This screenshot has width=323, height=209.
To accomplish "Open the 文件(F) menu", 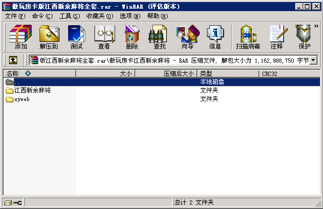I will (x=15, y=16).
